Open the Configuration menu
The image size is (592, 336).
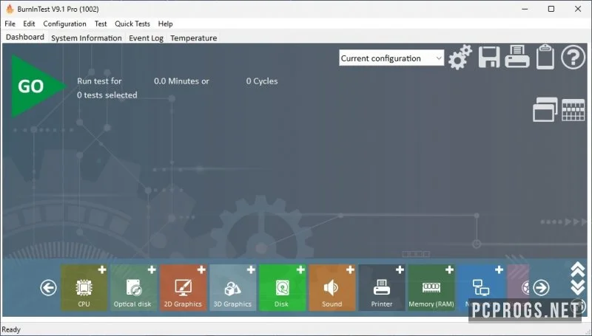(x=64, y=24)
